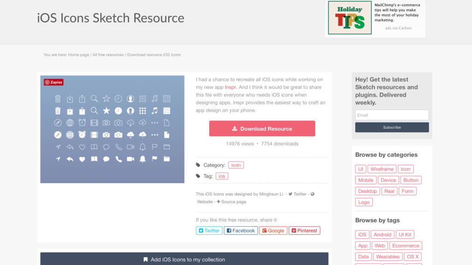Add iOS Icons to my collection
The width and height of the screenshot is (472, 265).
[x=184, y=259]
